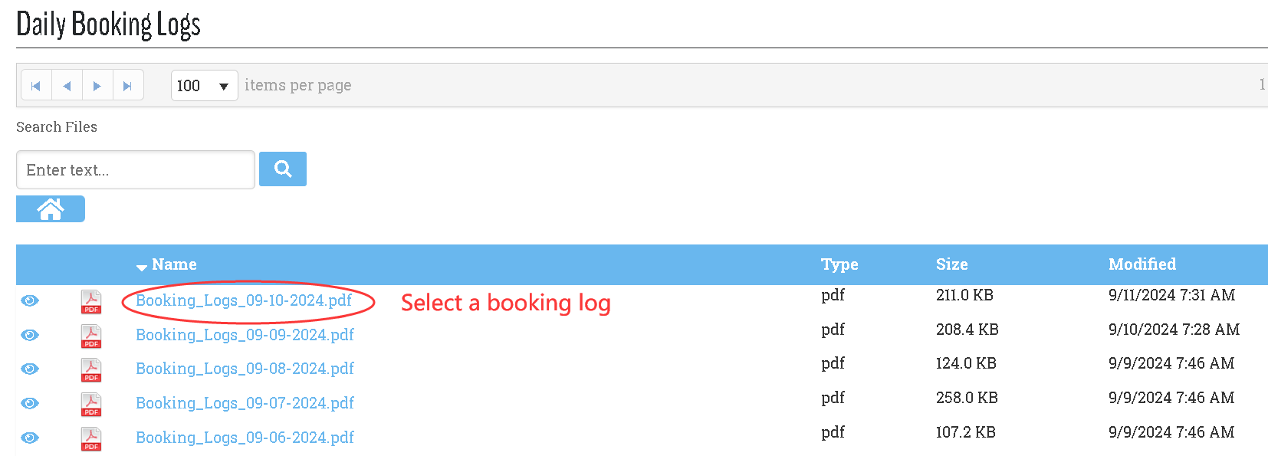The height and width of the screenshot is (456, 1268).
Task: Click the previous page arrow button
Action: tap(67, 84)
